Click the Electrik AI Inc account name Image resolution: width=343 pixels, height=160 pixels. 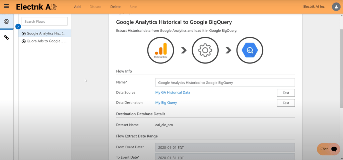pyautogui.click(x=314, y=7)
